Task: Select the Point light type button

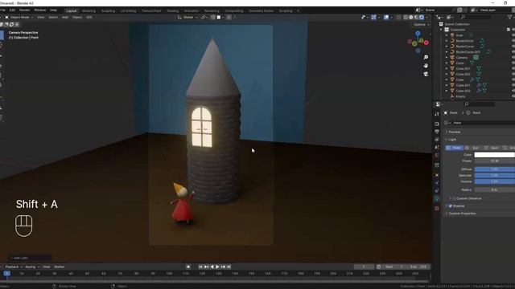Action: pyautogui.click(x=454, y=148)
